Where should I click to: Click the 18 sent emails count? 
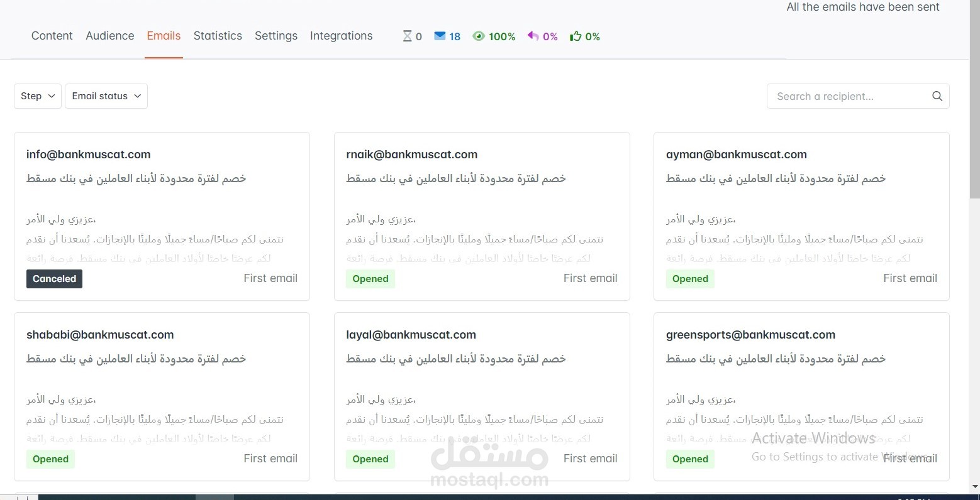point(455,36)
